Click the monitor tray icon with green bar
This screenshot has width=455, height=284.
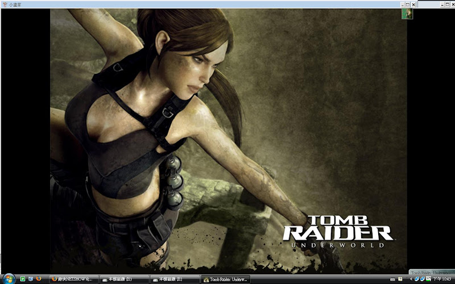click(x=428, y=279)
